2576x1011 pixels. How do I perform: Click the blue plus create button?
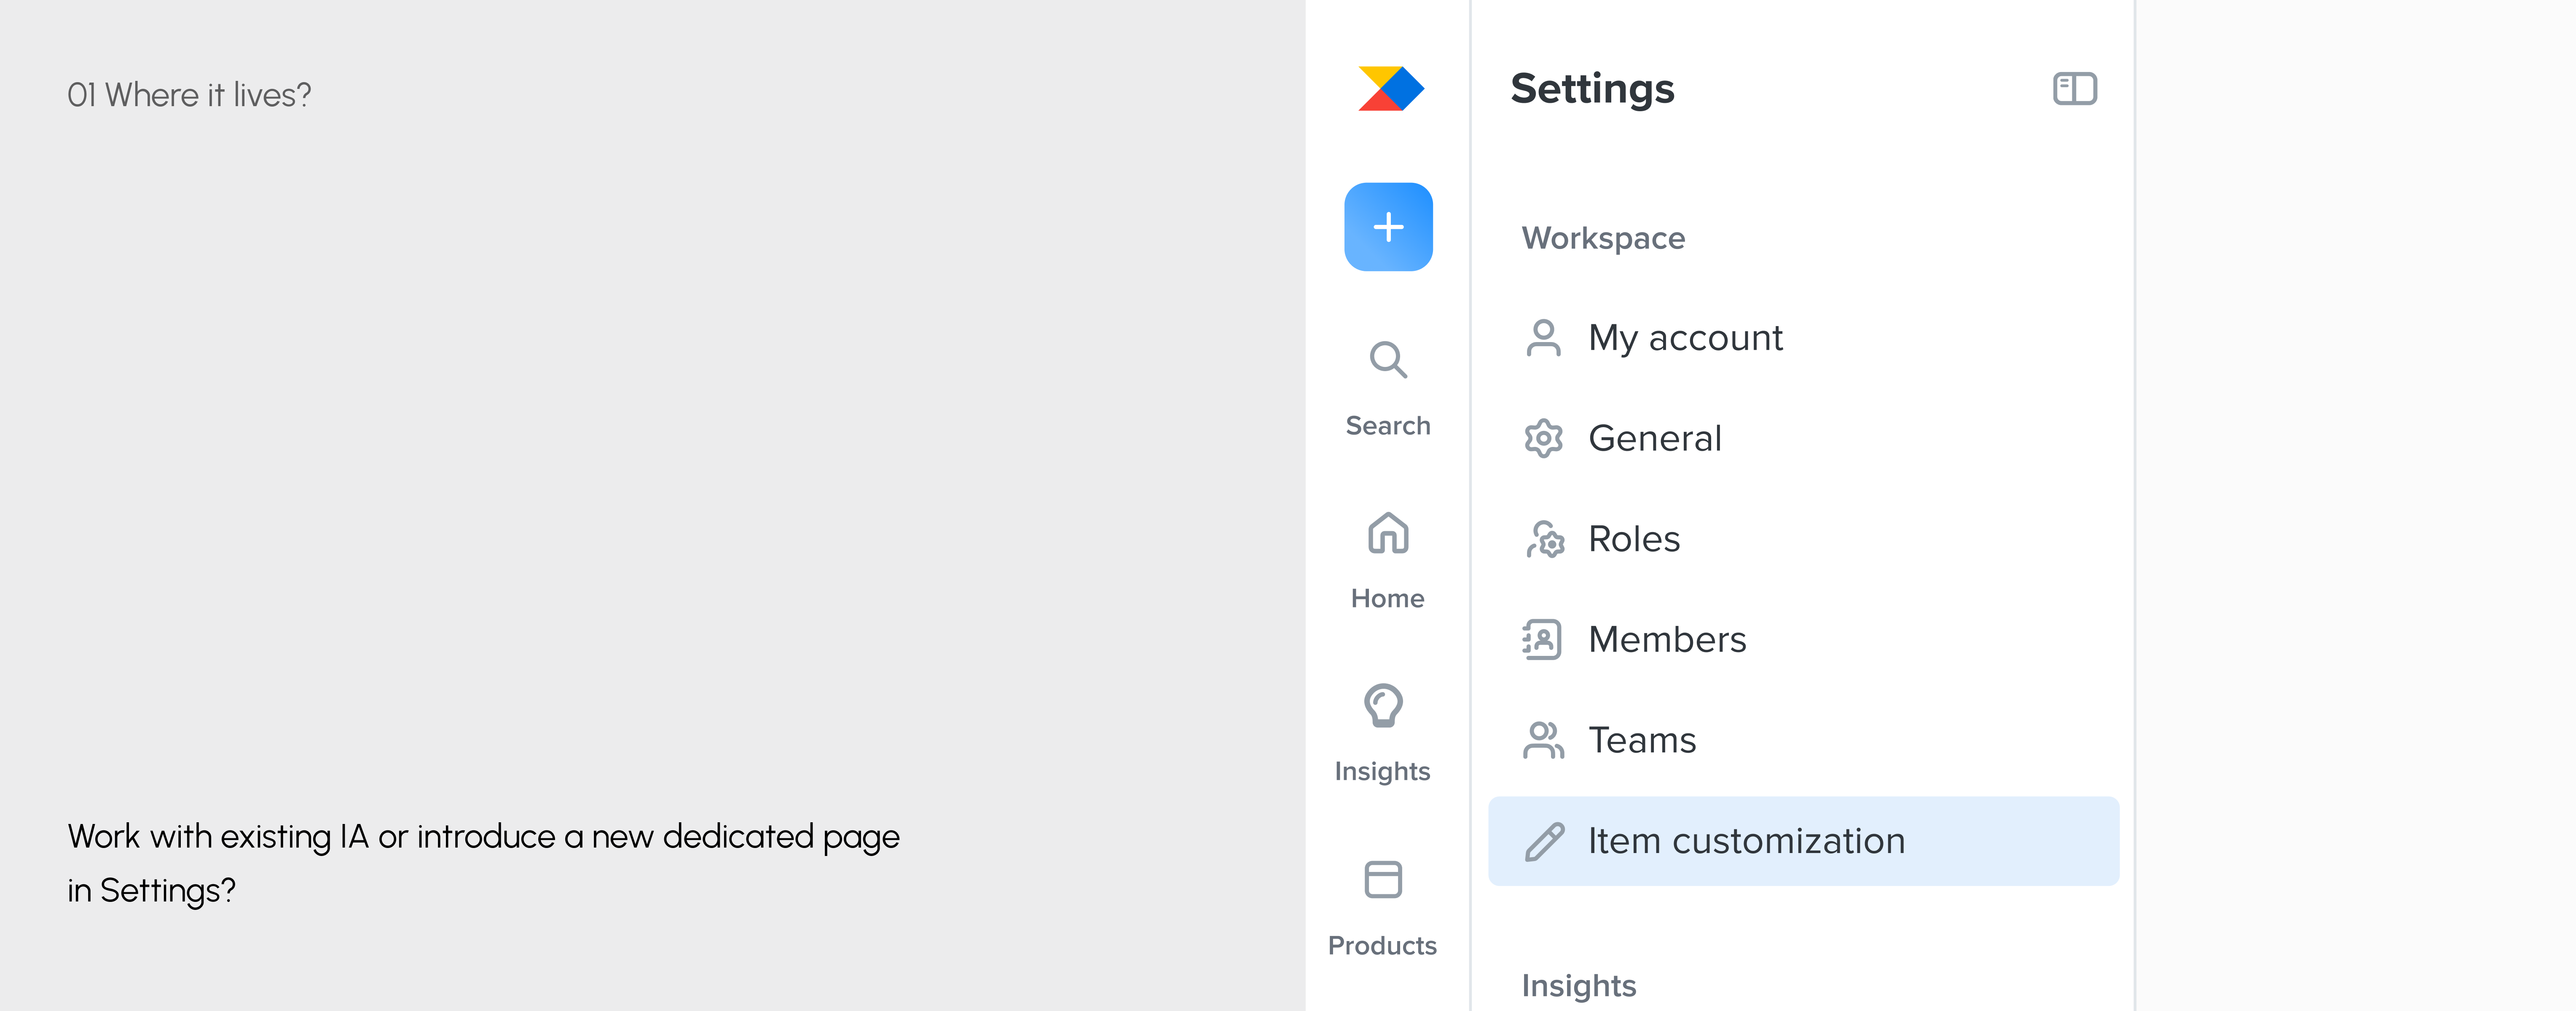1388,227
